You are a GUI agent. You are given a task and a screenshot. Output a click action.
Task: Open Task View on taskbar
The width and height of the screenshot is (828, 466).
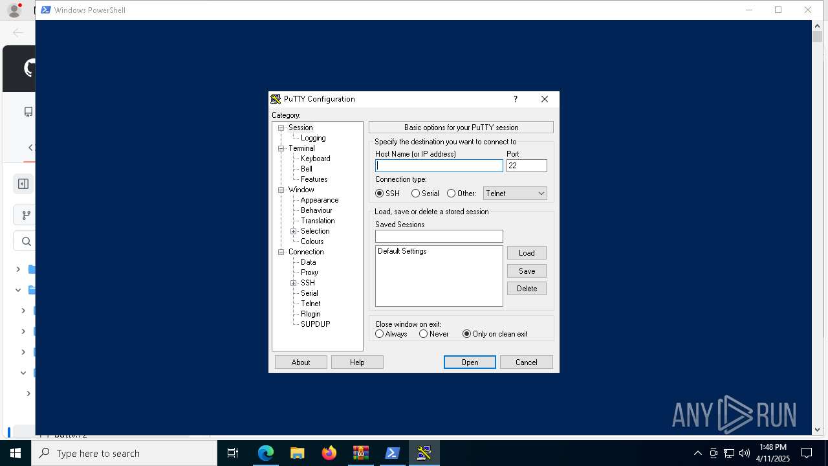pyautogui.click(x=233, y=453)
